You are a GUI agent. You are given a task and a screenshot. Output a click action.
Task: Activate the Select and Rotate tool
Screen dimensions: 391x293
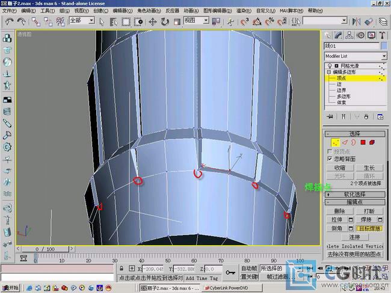(165, 22)
